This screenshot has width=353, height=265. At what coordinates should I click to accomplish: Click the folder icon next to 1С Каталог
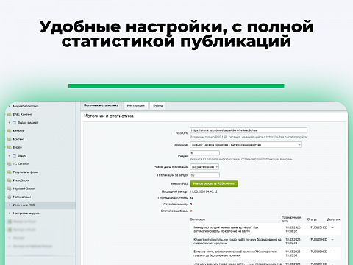10,163
